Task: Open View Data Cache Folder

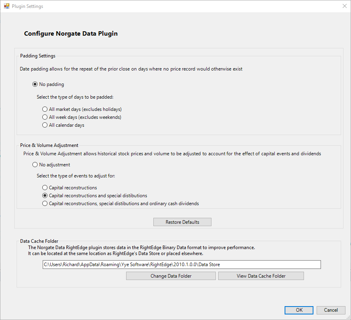Action: pyautogui.click(x=261, y=276)
